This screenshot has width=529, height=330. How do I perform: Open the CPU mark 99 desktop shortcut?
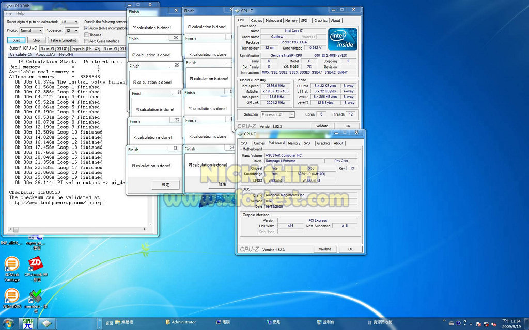point(36,264)
